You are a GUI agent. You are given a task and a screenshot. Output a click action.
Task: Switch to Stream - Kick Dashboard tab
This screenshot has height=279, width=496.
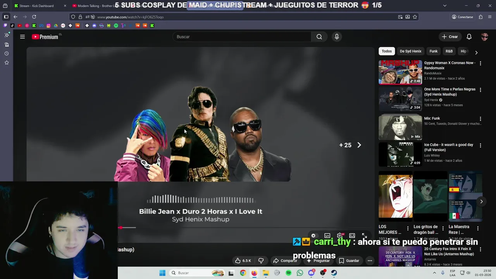(40, 6)
